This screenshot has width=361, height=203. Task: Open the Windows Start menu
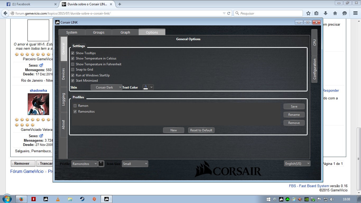point(7,199)
